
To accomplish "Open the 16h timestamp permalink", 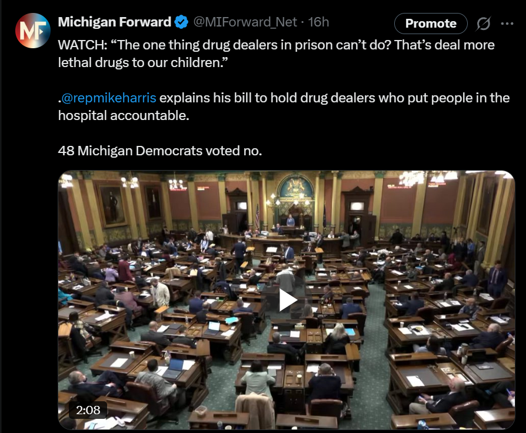I will 318,22.
